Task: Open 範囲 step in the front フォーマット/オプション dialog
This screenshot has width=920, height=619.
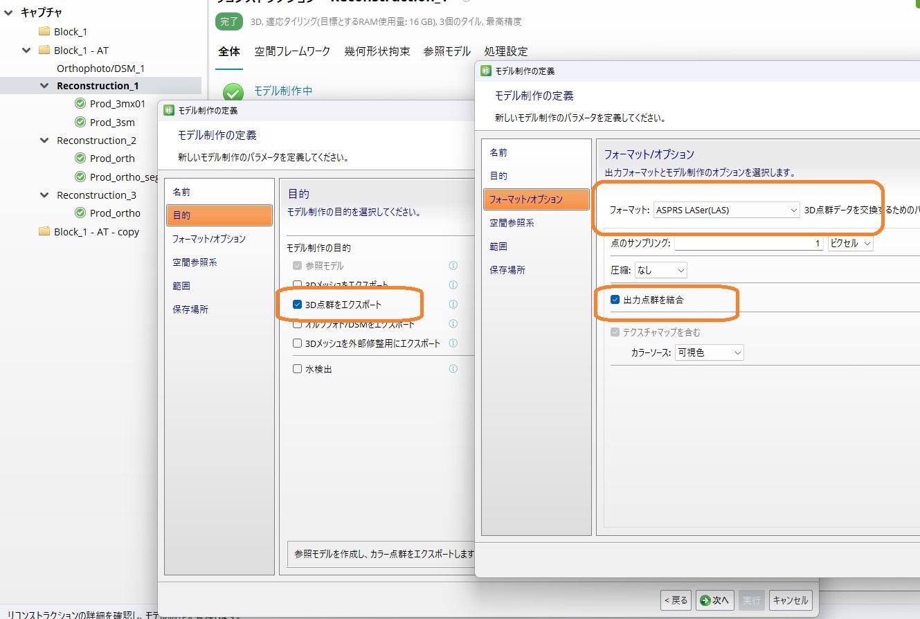Action: (x=536, y=246)
